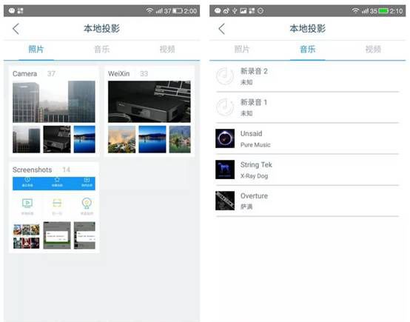The image size is (410, 322).
Task: Tap the WeiXin album title
Action: pyautogui.click(x=118, y=74)
